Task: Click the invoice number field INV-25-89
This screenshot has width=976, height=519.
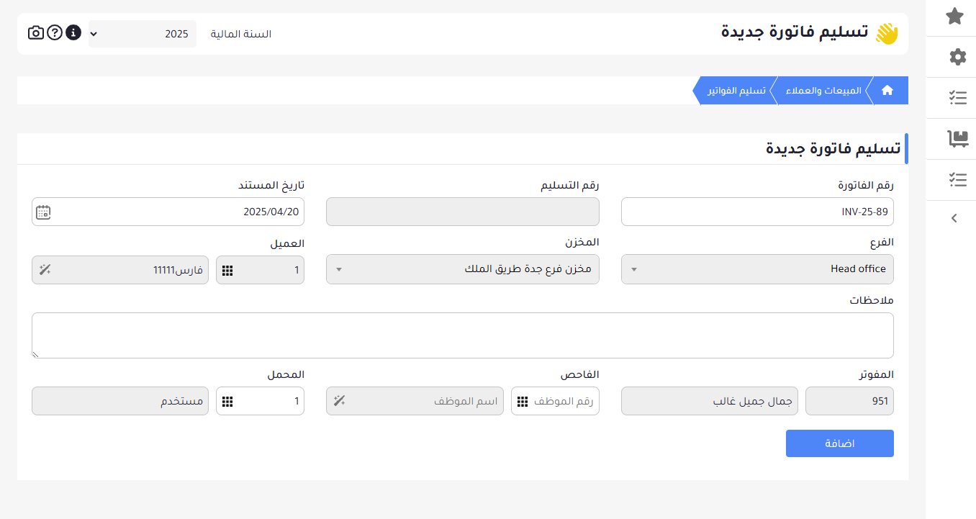Action: point(757,212)
